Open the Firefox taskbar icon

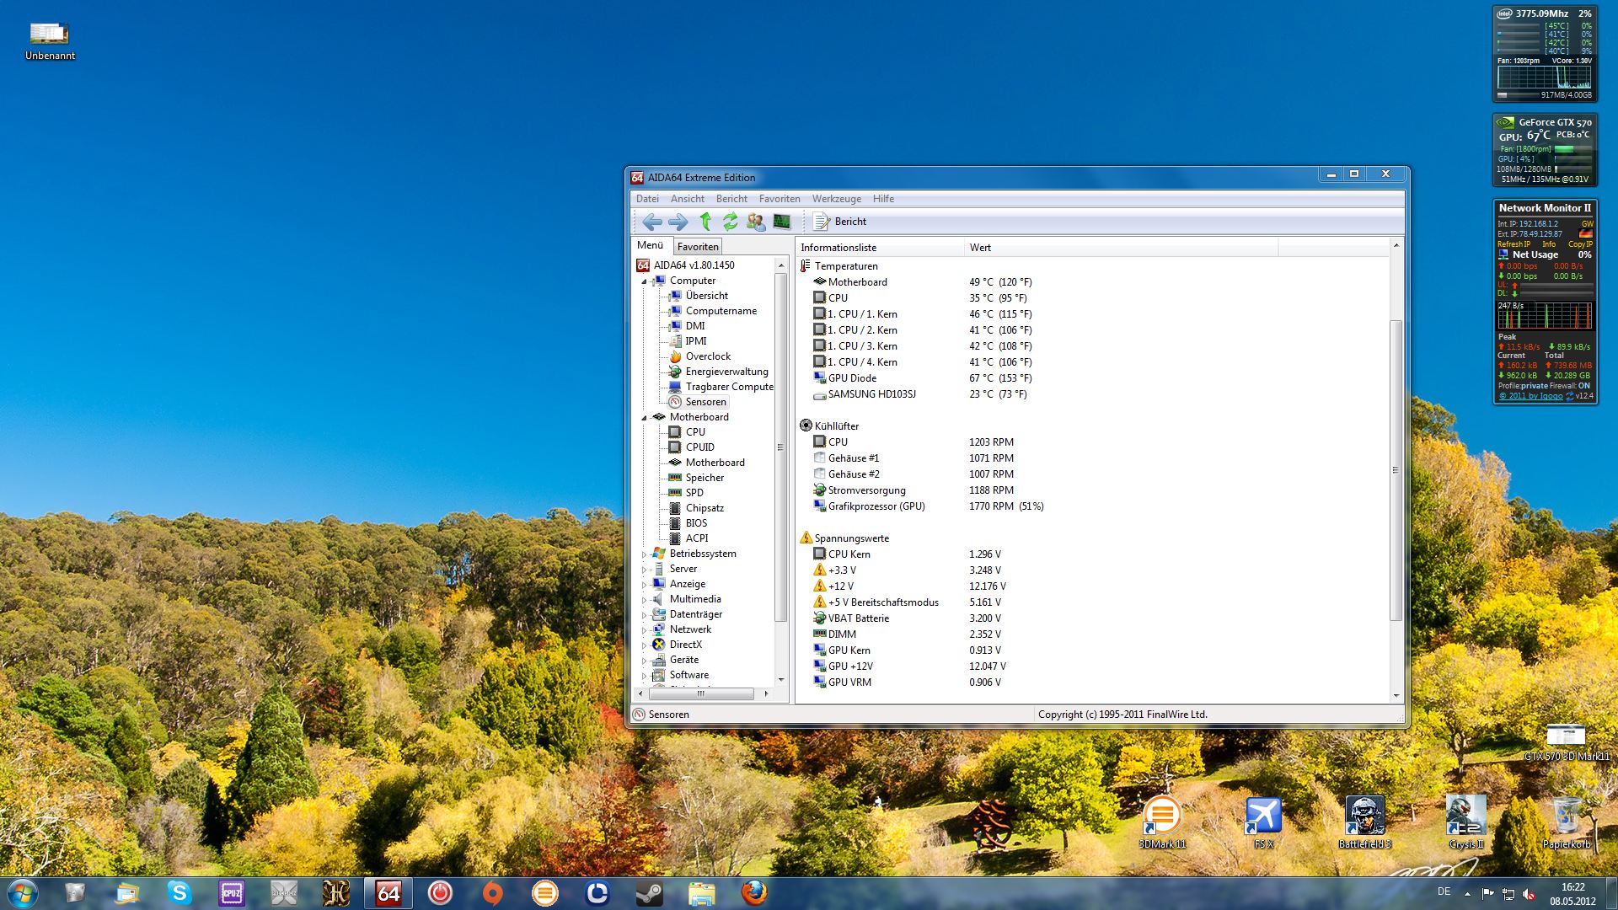tap(754, 892)
